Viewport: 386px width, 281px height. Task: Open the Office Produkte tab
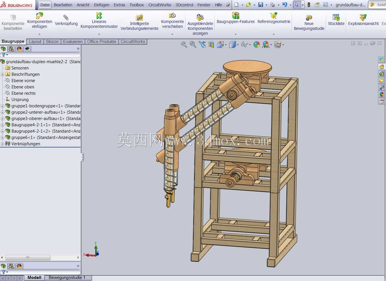102,42
